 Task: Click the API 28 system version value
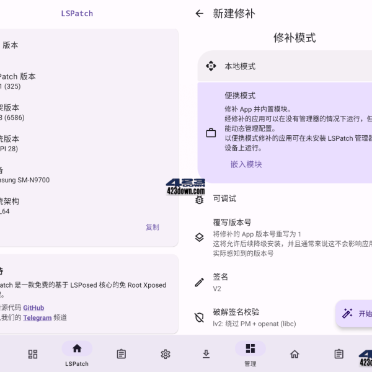coord(9,149)
